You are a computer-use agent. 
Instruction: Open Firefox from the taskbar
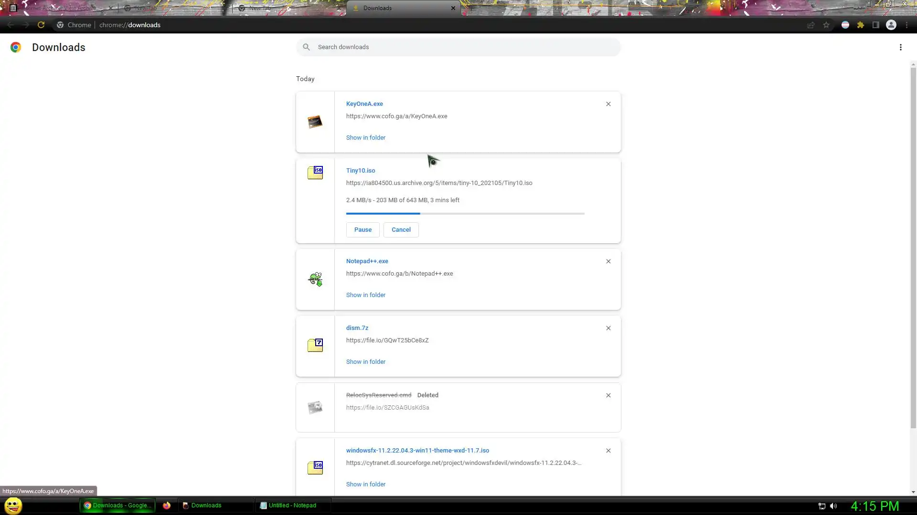click(167, 505)
